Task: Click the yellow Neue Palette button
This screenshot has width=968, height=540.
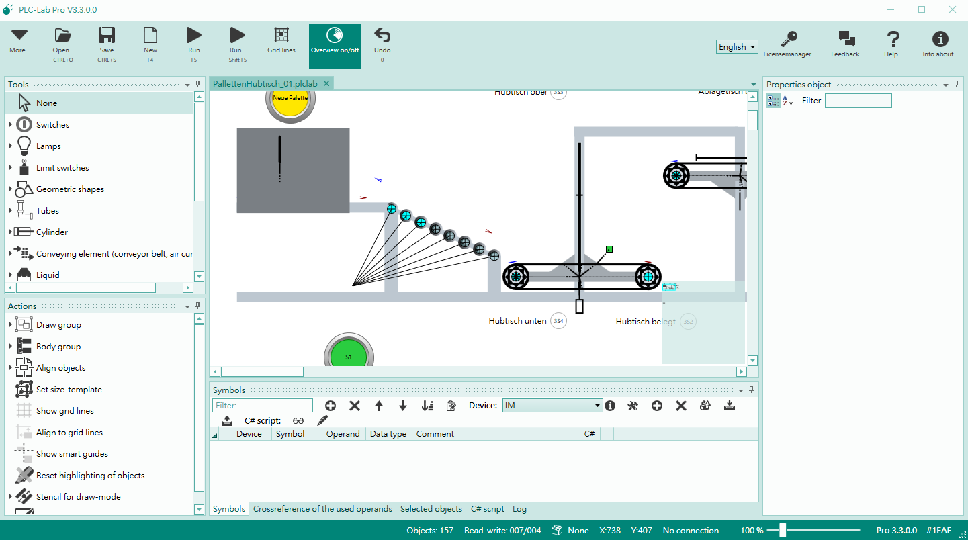Action: 290,99
